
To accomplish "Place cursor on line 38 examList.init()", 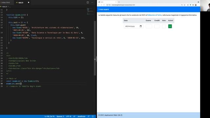I will pyautogui.click(x=14, y=84).
